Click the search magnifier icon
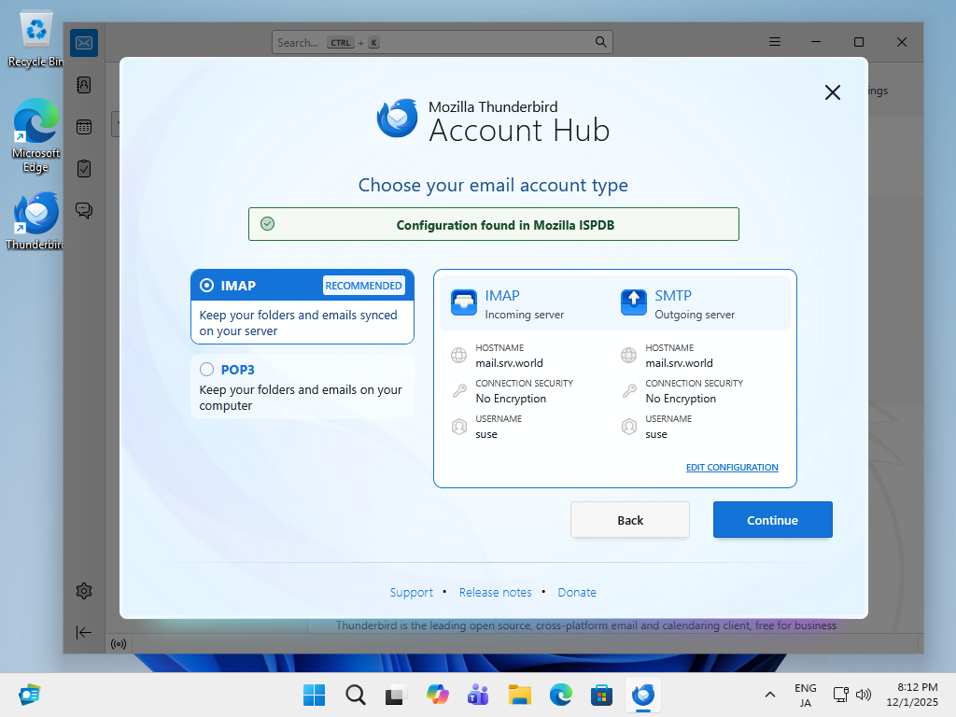The width and height of the screenshot is (956, 717). pos(601,42)
